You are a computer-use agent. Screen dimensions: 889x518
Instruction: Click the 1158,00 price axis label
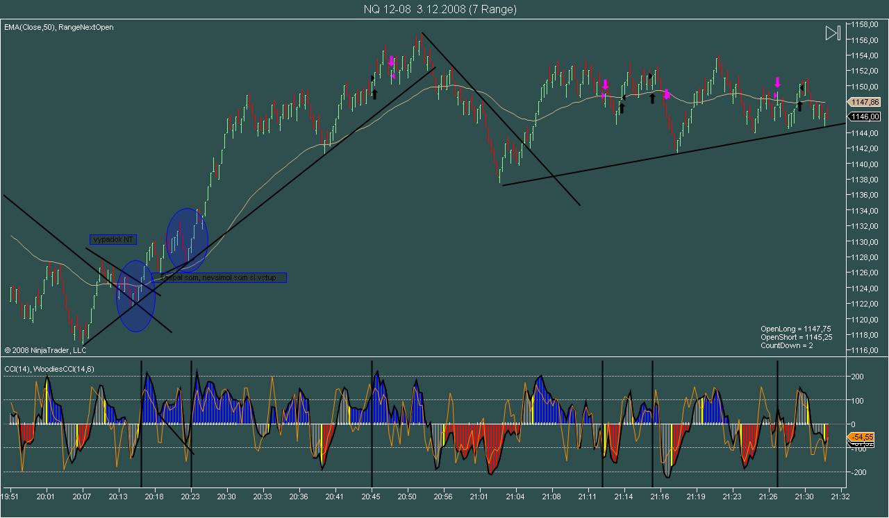[x=865, y=24]
